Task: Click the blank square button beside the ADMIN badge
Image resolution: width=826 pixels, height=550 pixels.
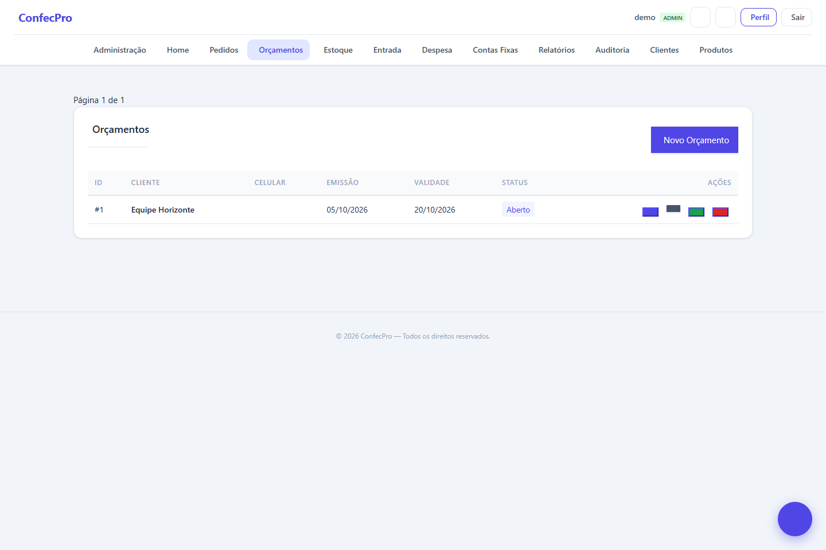Action: pos(700,17)
